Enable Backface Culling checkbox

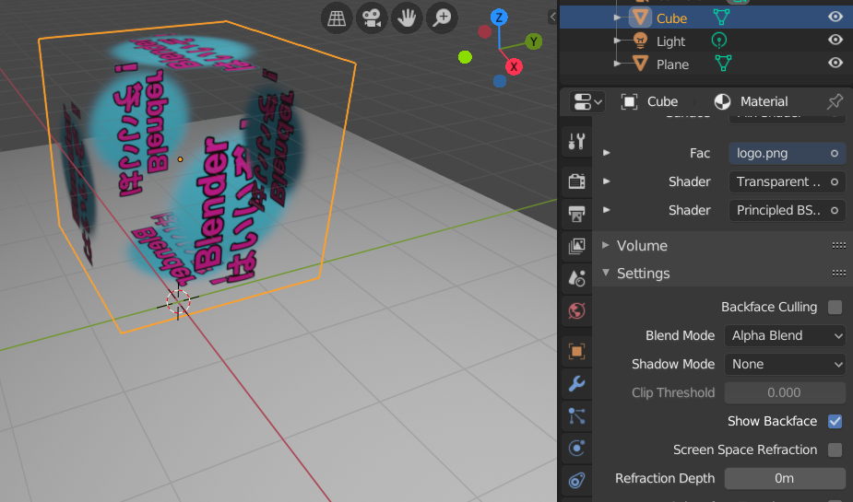[835, 307]
